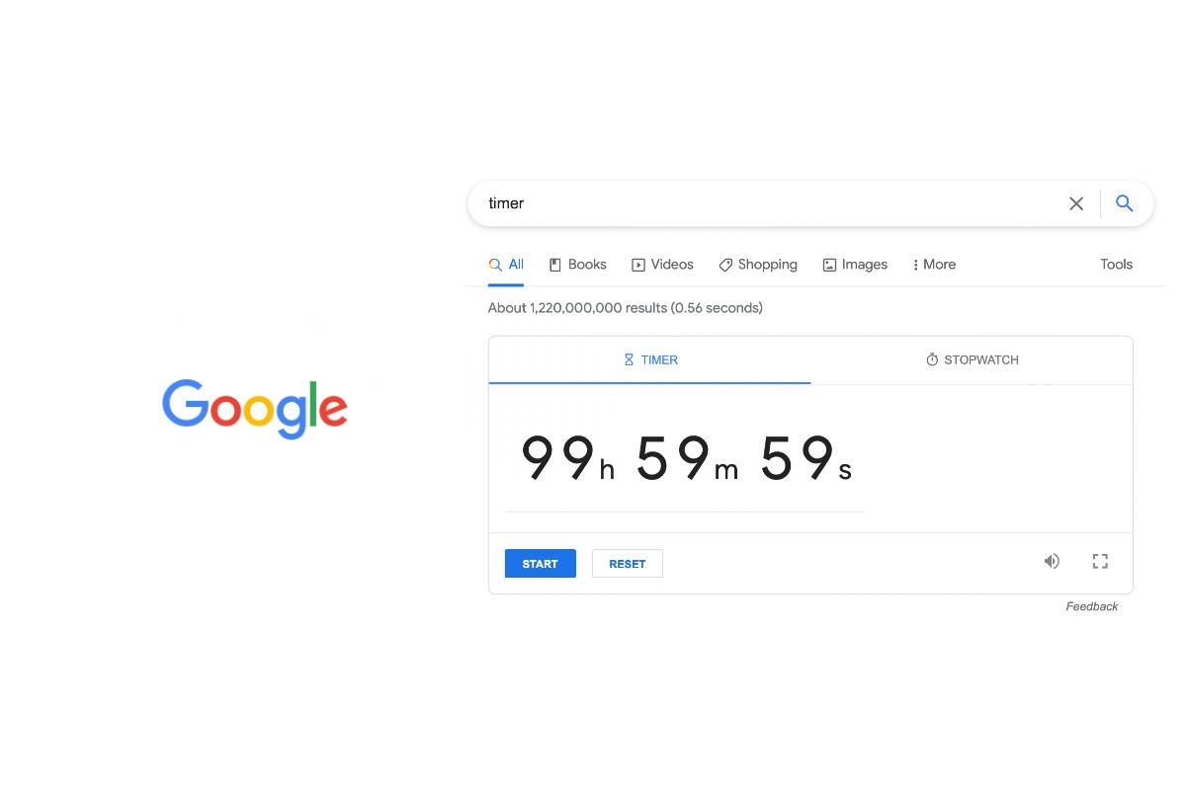Viewport: 1186px width, 790px height.
Task: Go to the Images results tab
Action: [x=855, y=265]
